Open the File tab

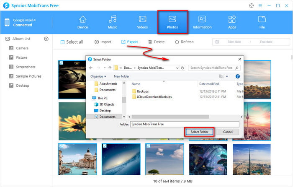262,22
